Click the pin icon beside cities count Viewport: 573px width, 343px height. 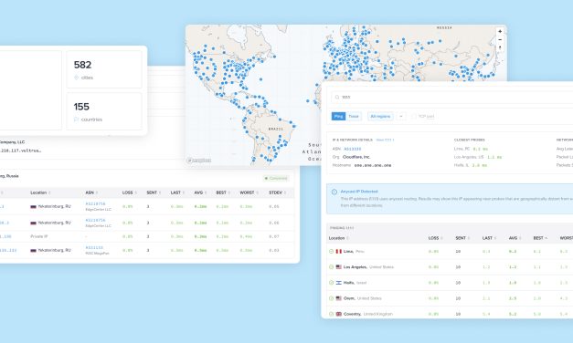pos(77,78)
